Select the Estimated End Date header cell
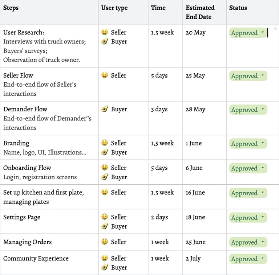This screenshot has height=275, width=279. pyautogui.click(x=204, y=12)
